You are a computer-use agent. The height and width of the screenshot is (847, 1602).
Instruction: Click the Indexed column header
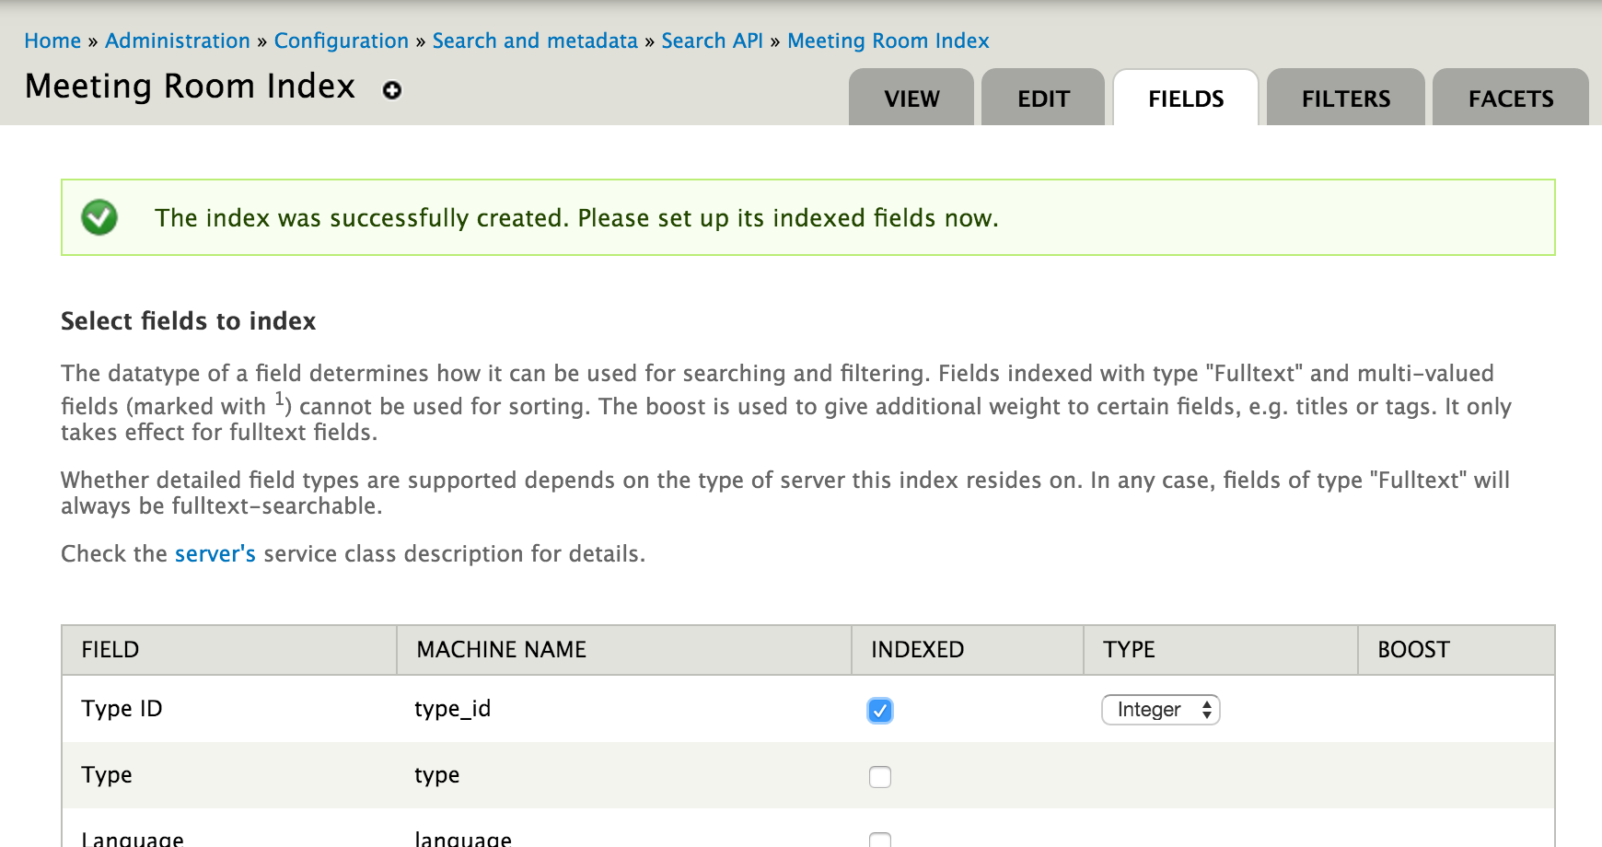coord(918,650)
